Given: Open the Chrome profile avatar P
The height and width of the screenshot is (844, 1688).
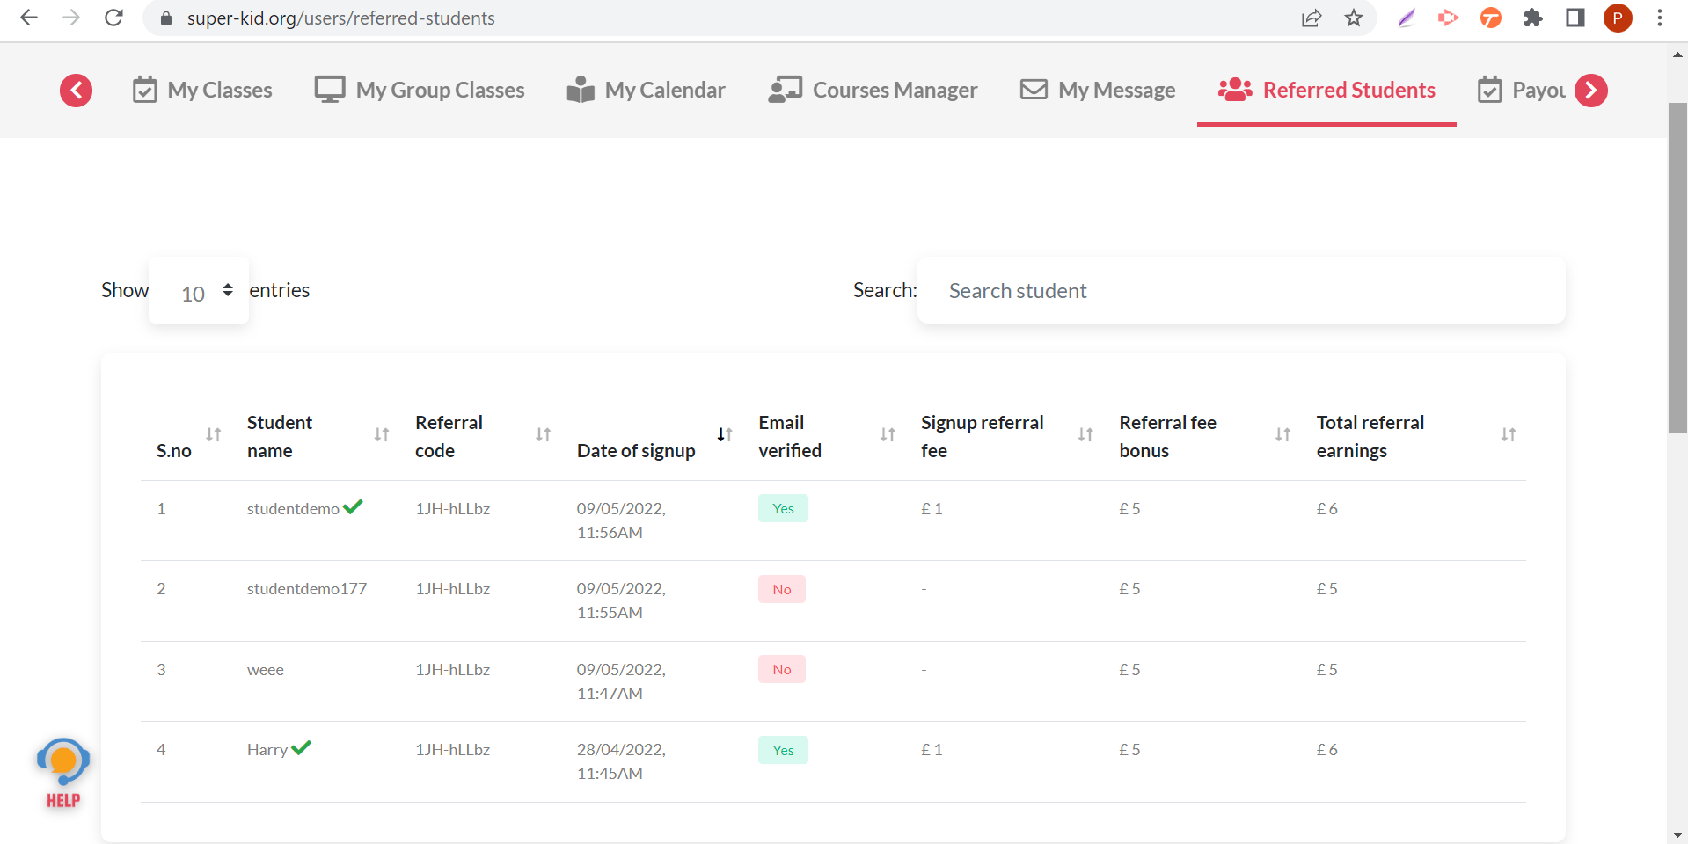Looking at the screenshot, I should coord(1618,18).
